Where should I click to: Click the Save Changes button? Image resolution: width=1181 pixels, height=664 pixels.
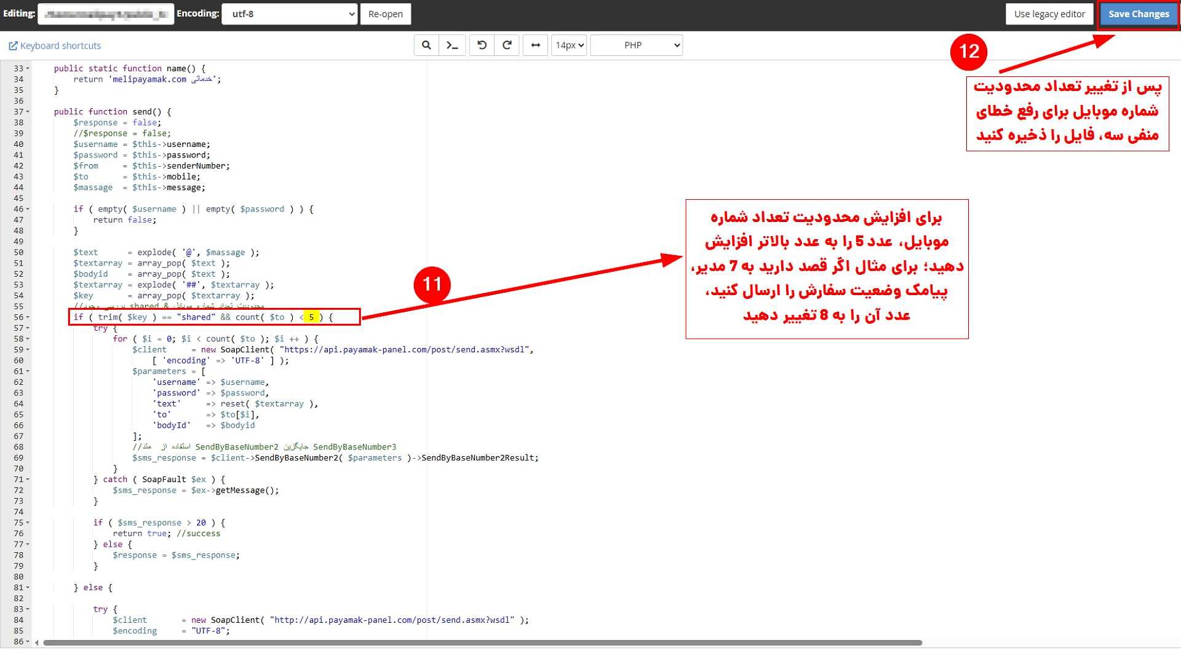click(1139, 14)
